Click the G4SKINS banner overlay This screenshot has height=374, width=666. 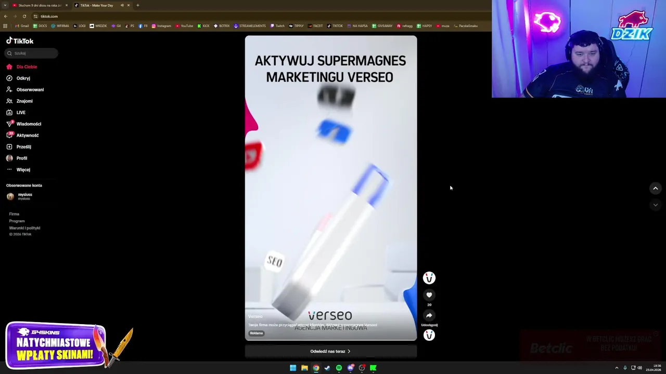(x=56, y=345)
